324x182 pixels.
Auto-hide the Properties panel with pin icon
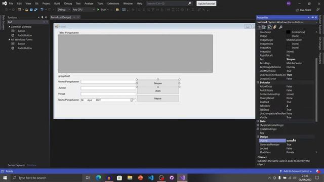(x=312, y=17)
